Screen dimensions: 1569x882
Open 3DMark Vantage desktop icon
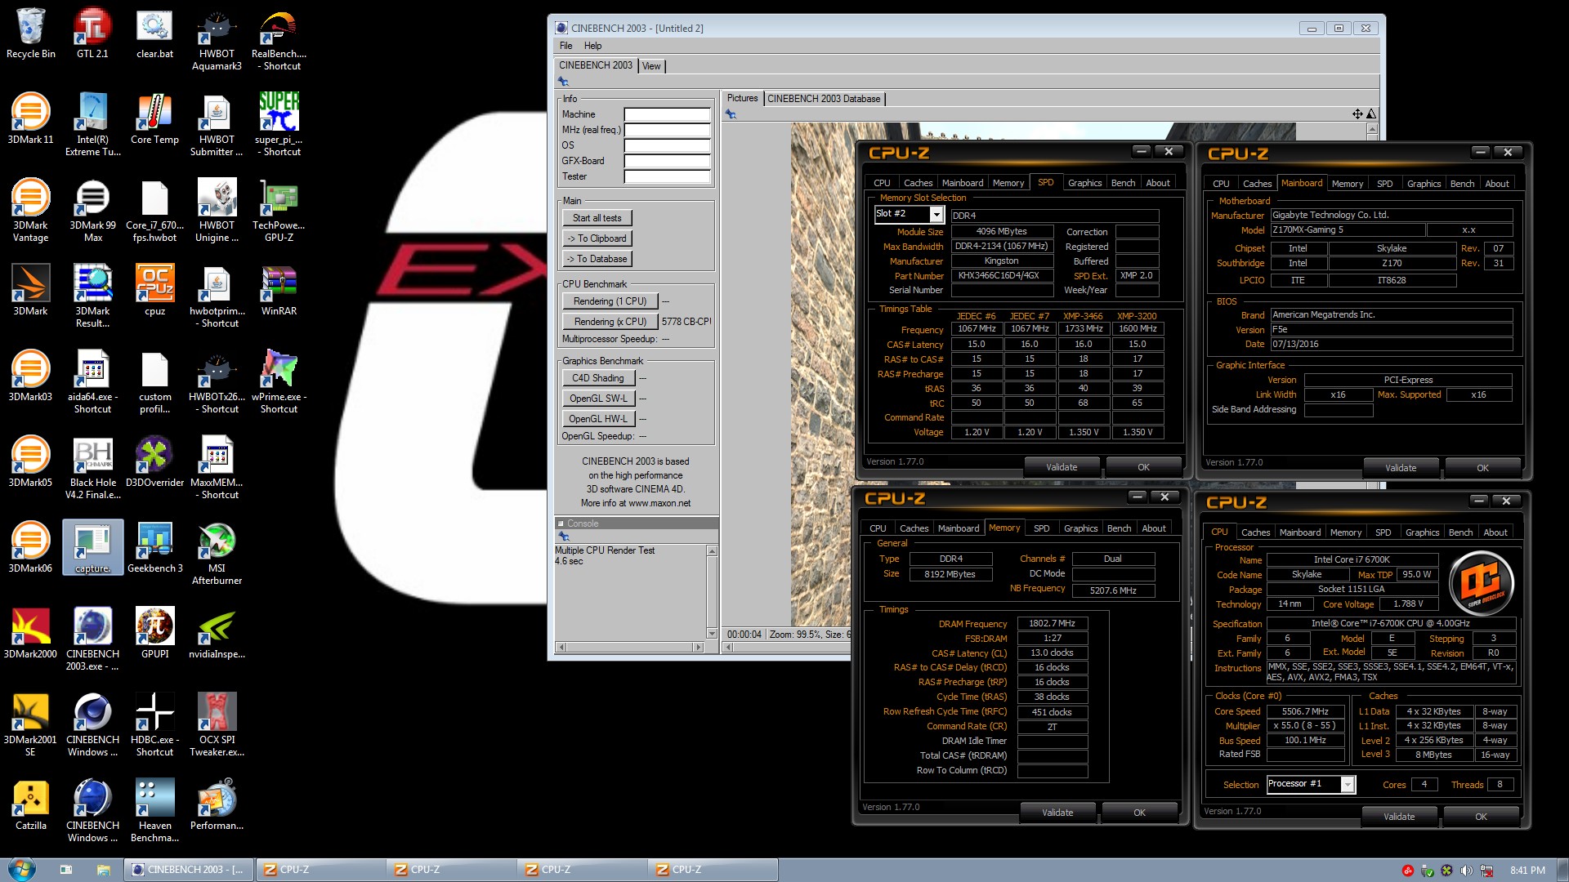pos(30,211)
